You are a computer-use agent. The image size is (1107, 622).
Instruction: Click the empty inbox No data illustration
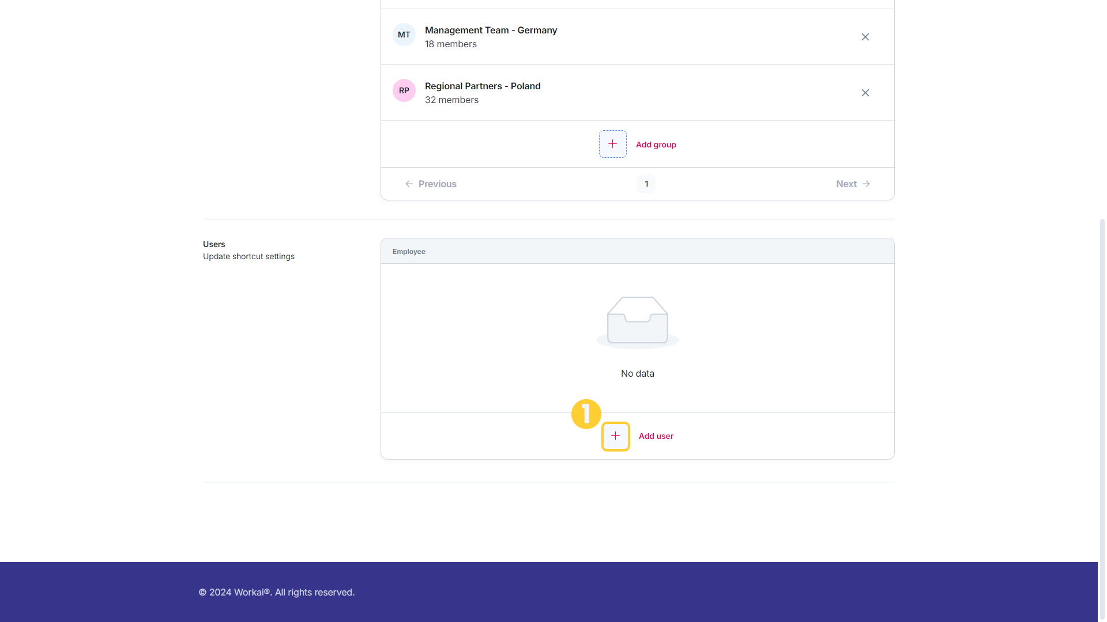click(x=638, y=323)
